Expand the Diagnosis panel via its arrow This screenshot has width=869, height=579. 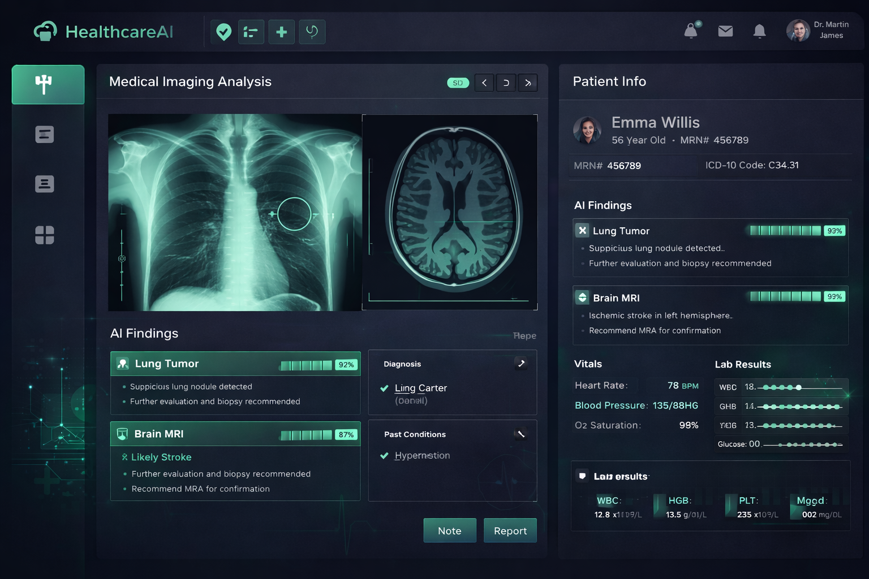click(521, 364)
